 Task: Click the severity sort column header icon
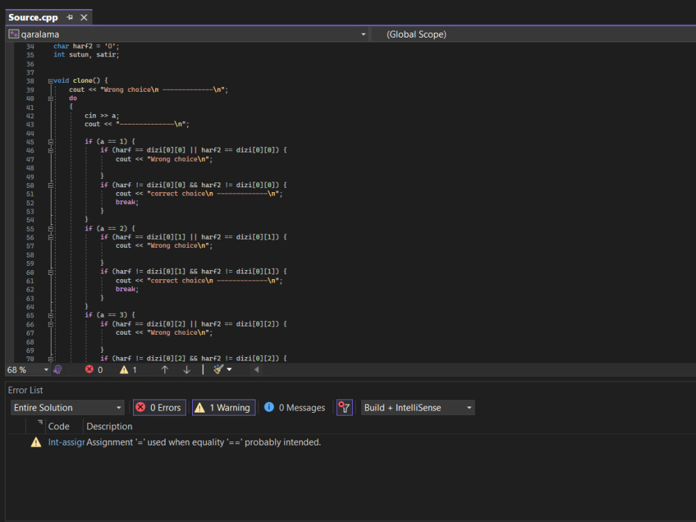tap(40, 422)
